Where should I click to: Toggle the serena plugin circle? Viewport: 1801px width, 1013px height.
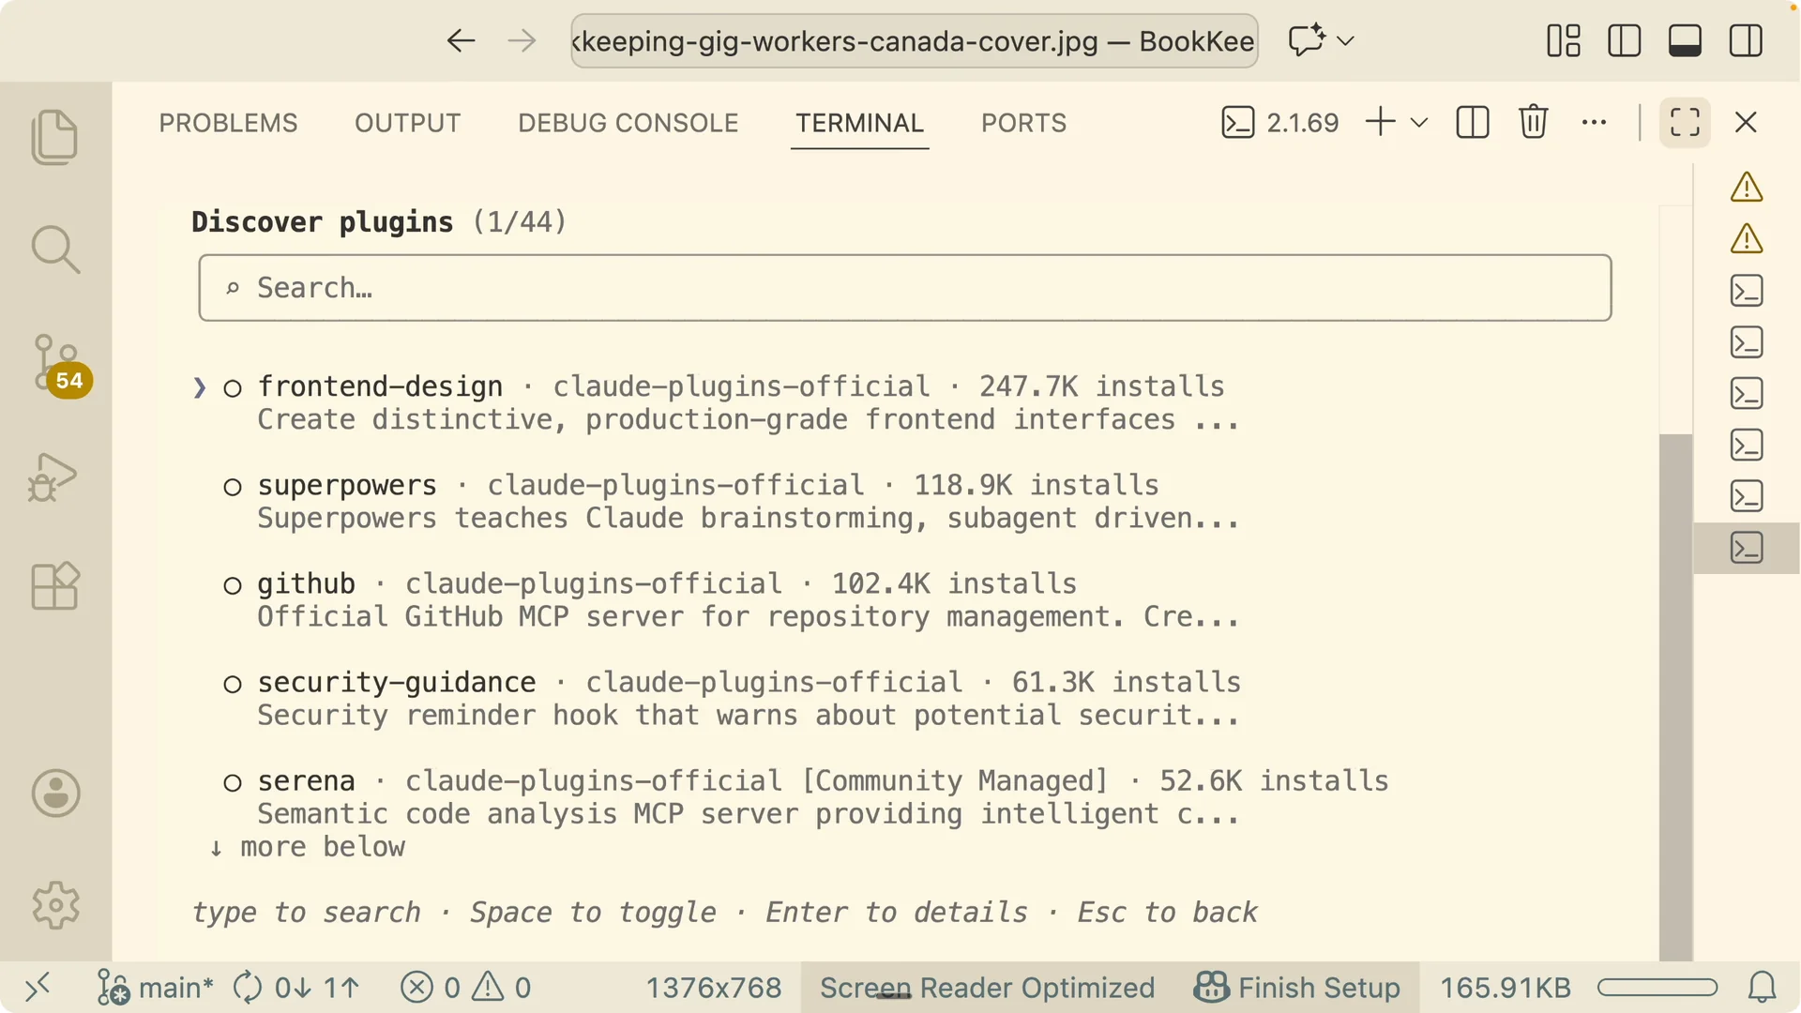pyautogui.click(x=233, y=783)
